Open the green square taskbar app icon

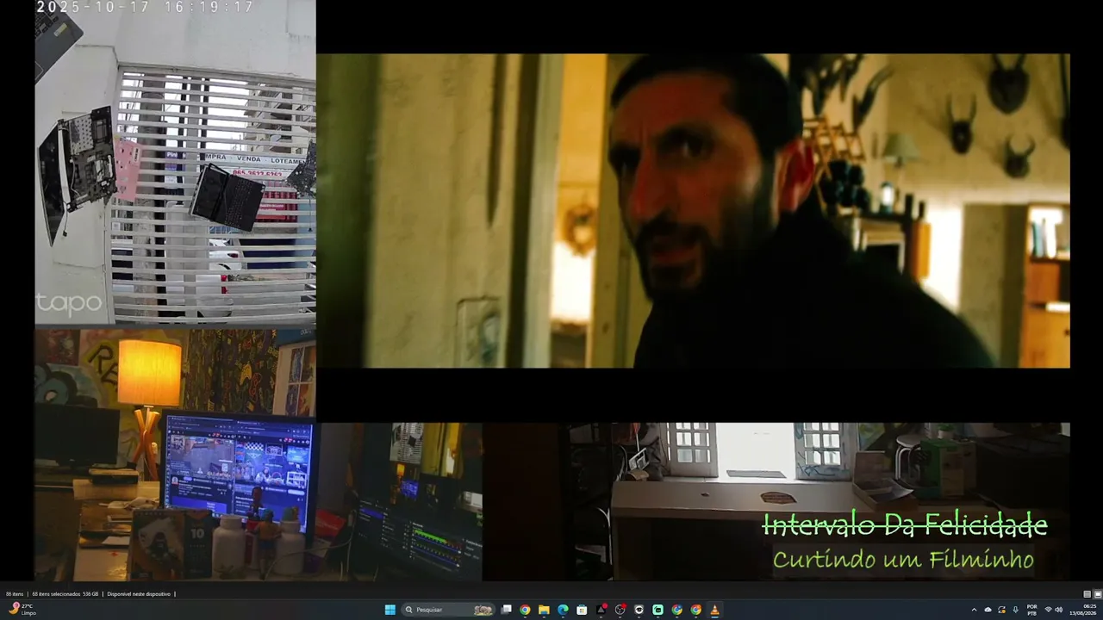pos(657,610)
